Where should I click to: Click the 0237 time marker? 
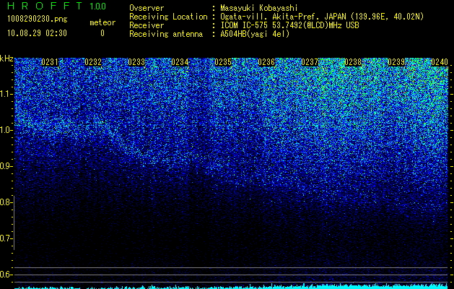pyautogui.click(x=310, y=62)
